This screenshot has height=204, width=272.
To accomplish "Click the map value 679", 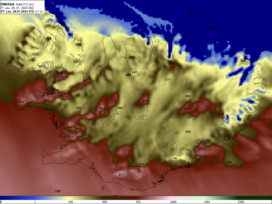I will click(x=146, y=101).
